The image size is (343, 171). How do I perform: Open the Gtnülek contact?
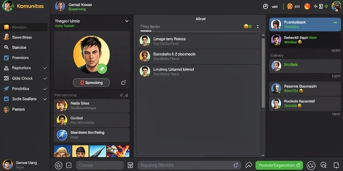92,120
